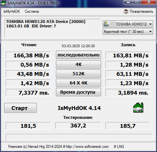Open the Система menu
The height and width of the screenshot is (152, 157).
click(x=32, y=11)
